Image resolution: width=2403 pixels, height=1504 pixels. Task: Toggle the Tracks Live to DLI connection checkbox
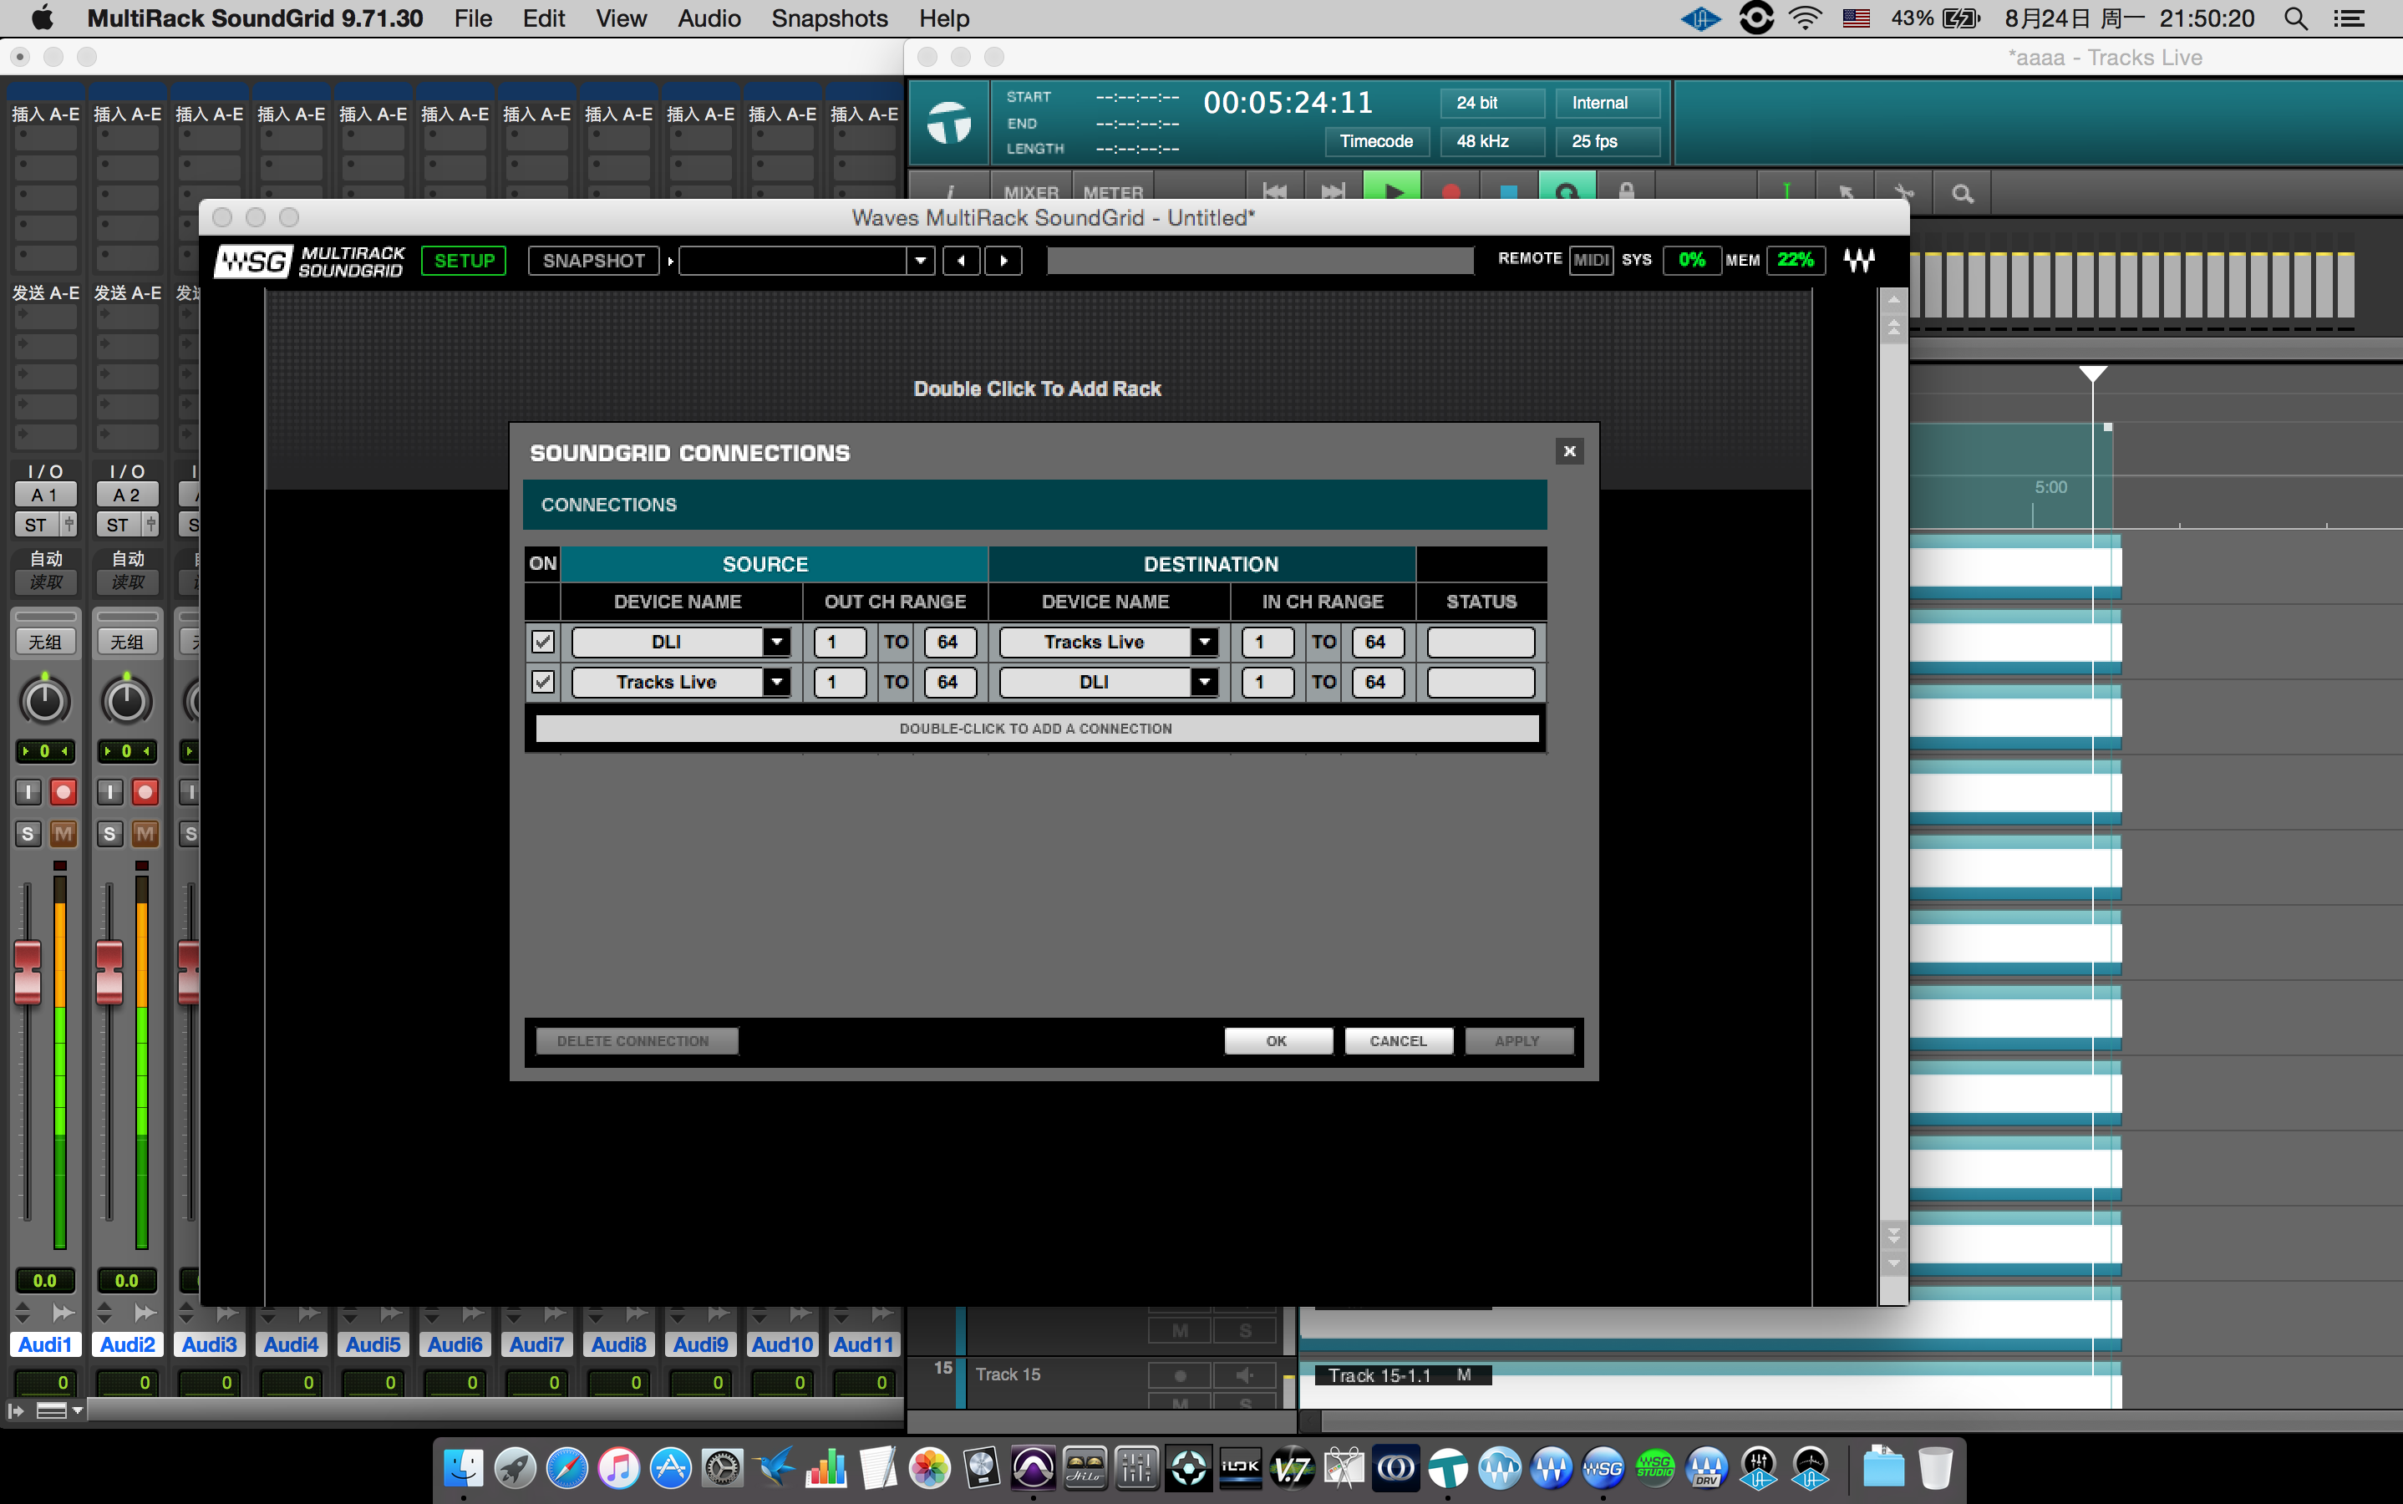(x=542, y=681)
